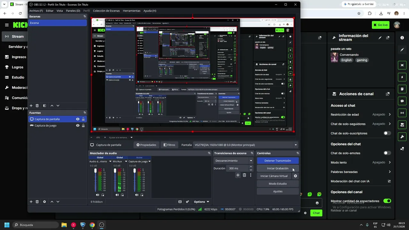Move source up in Fuentes toolbar
This screenshot has height=230, width=409.
(x=52, y=202)
